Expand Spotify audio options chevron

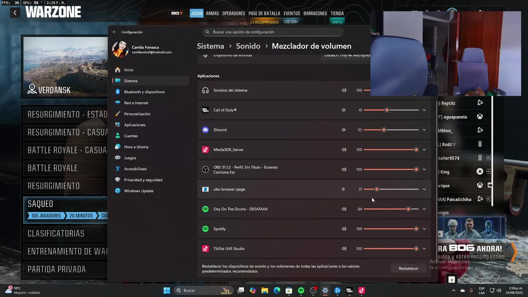424,229
